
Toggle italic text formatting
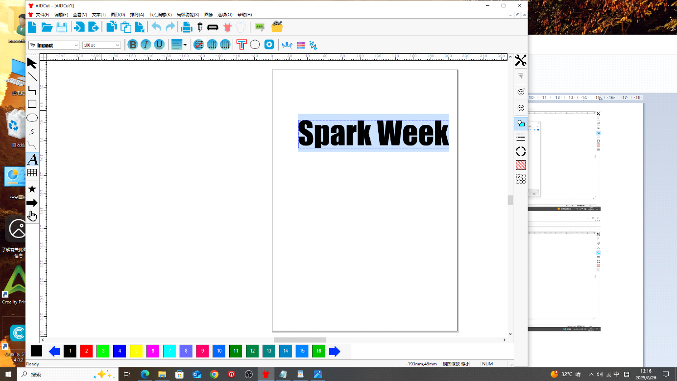coord(146,45)
